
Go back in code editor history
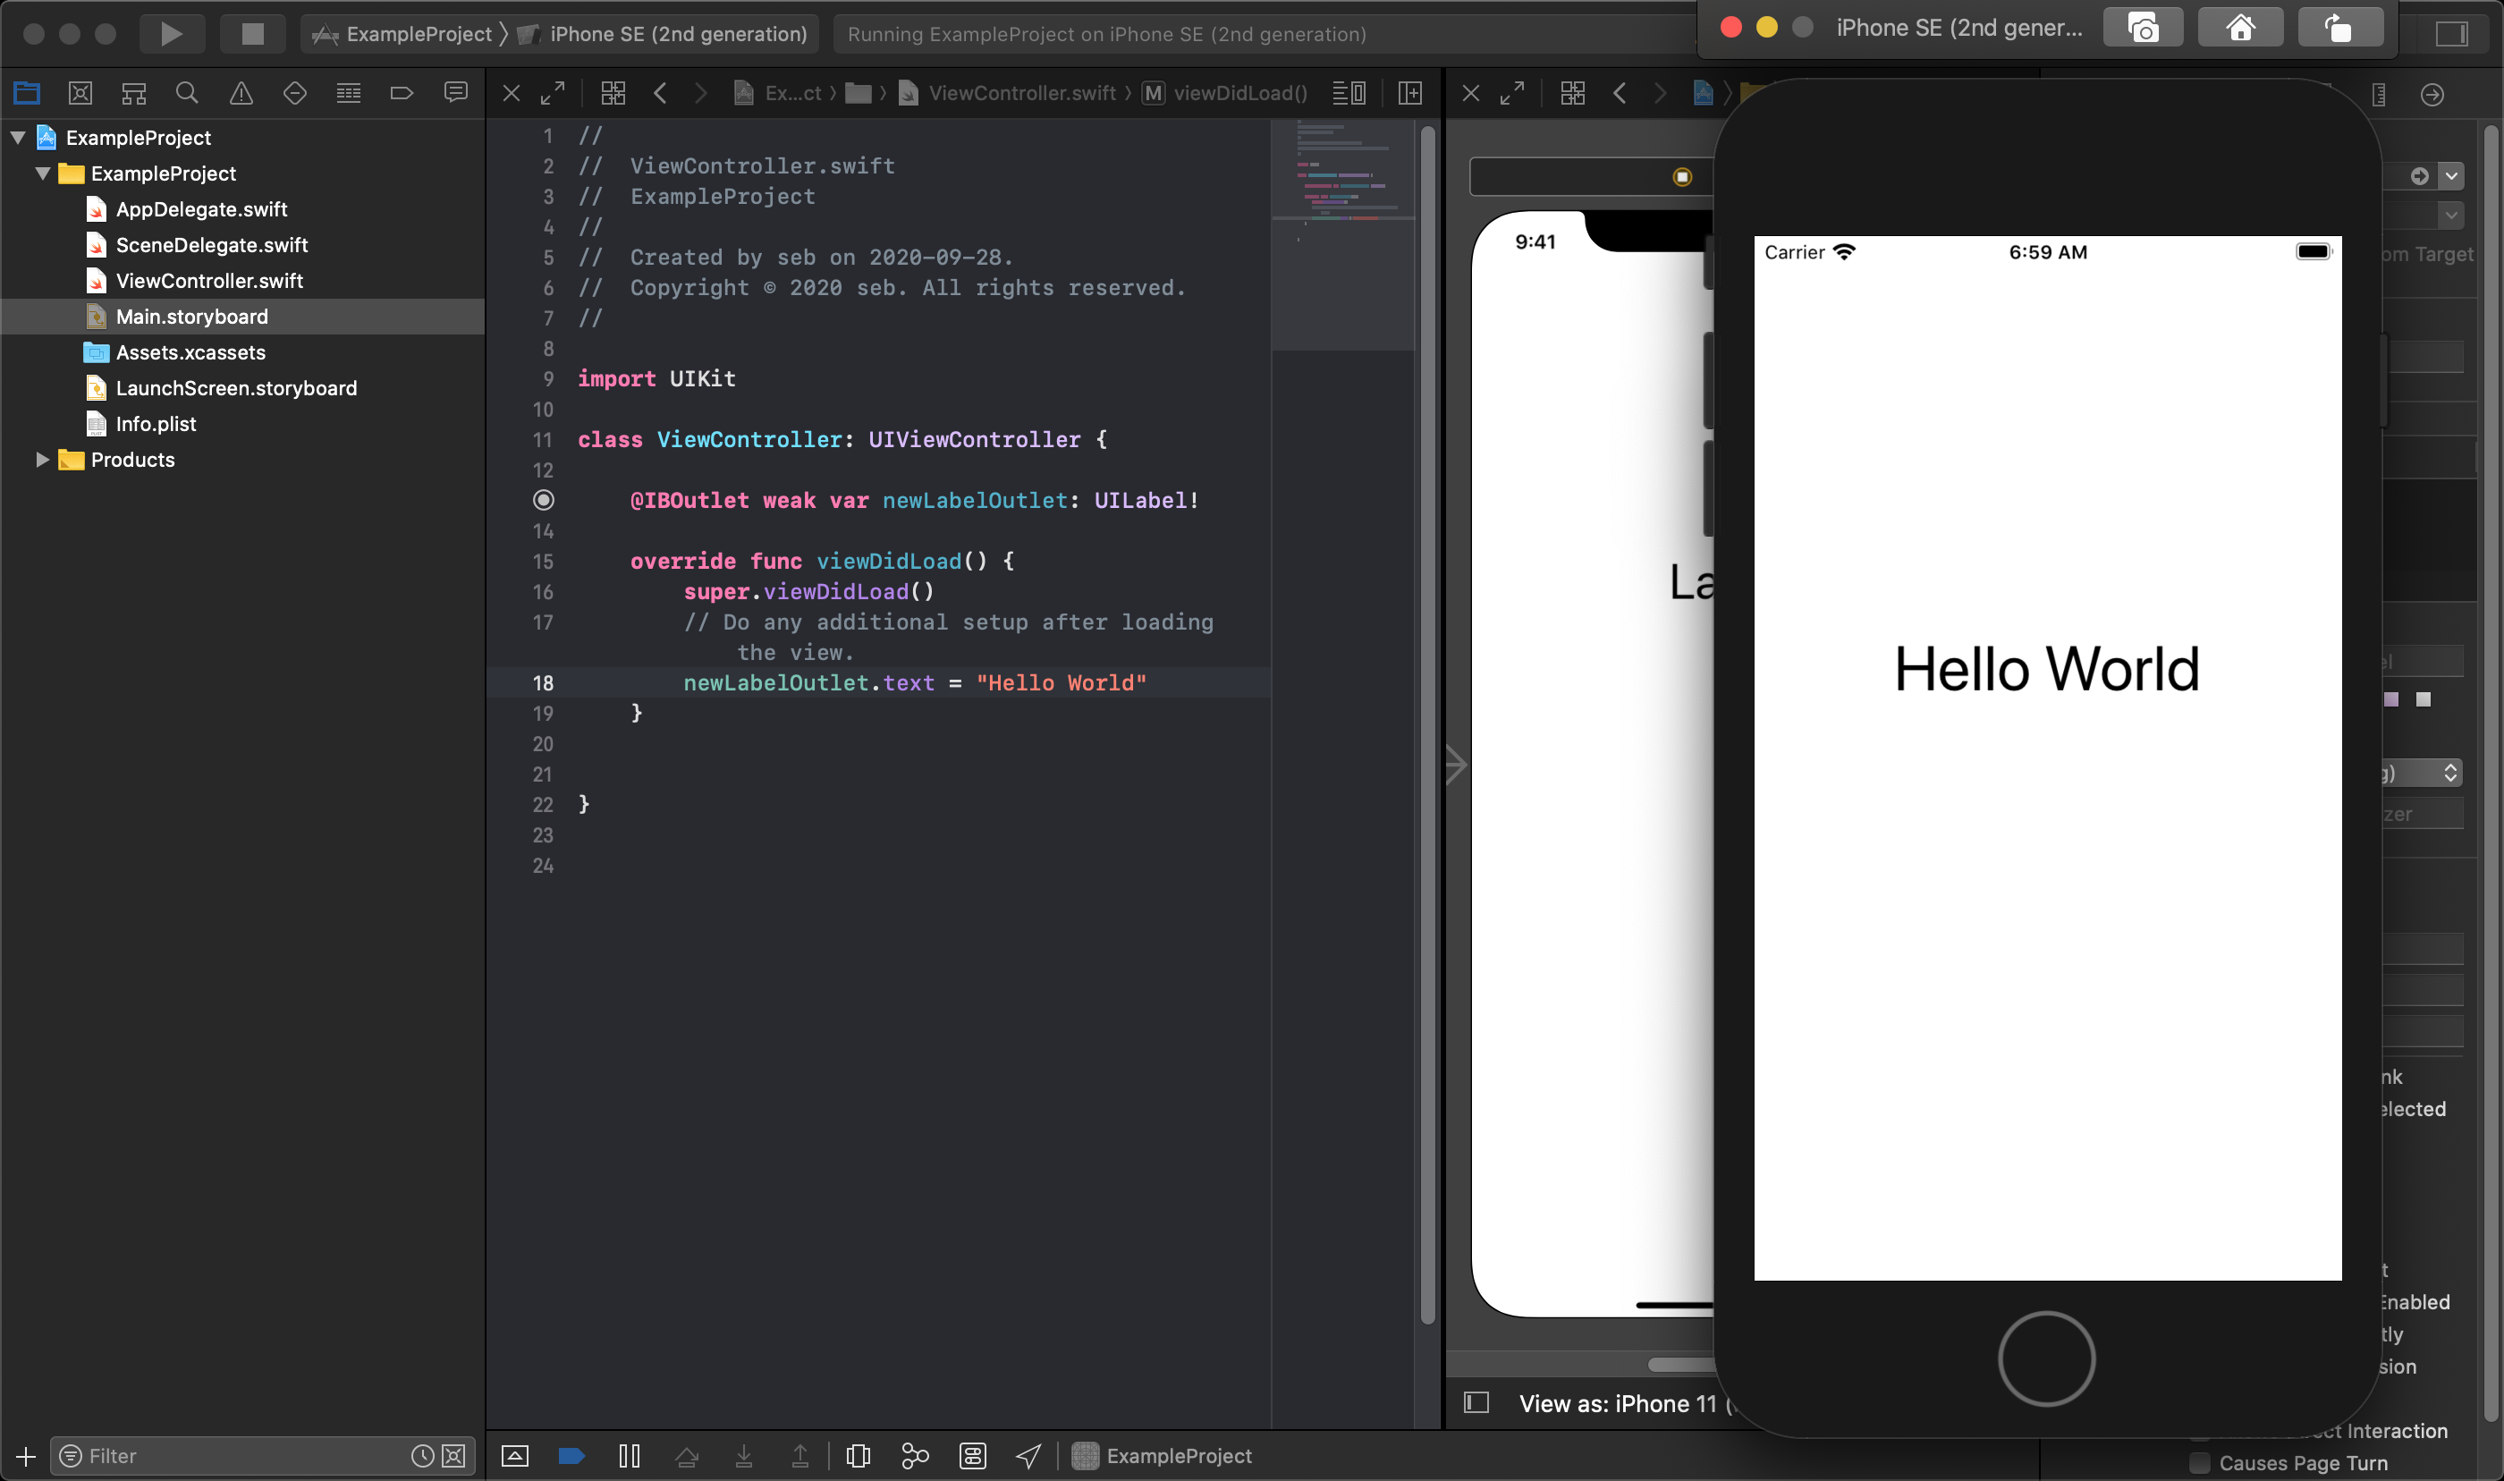click(x=659, y=93)
